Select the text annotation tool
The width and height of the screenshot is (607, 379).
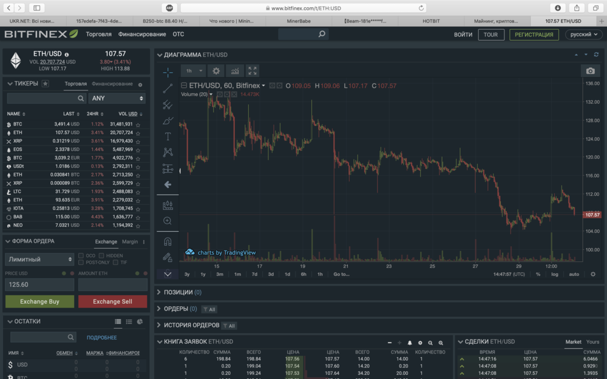tap(168, 136)
